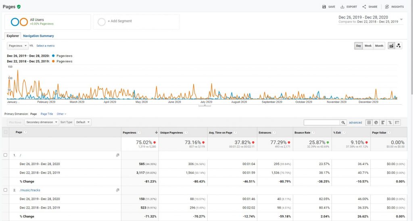Viewport: 413px width, 221px height.
Task: Select the pie chart percentage view
Action: [x=376, y=122]
